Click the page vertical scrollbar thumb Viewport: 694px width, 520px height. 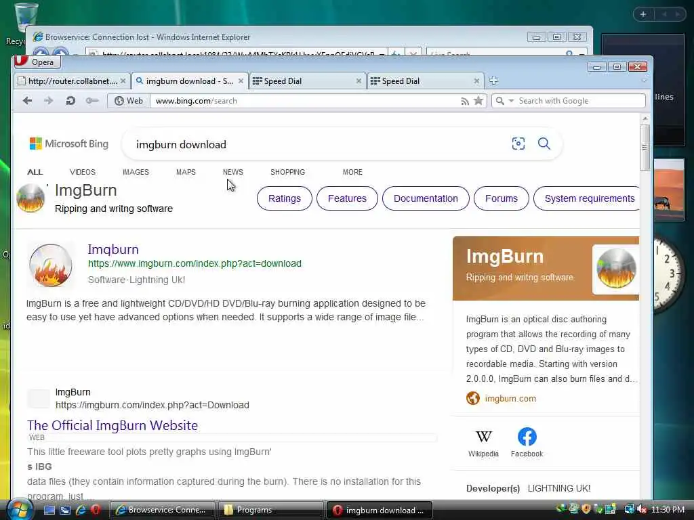[x=645, y=147]
